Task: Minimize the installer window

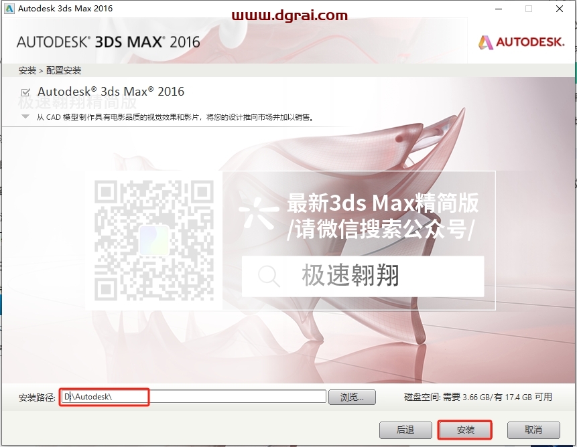Action: click(x=499, y=9)
